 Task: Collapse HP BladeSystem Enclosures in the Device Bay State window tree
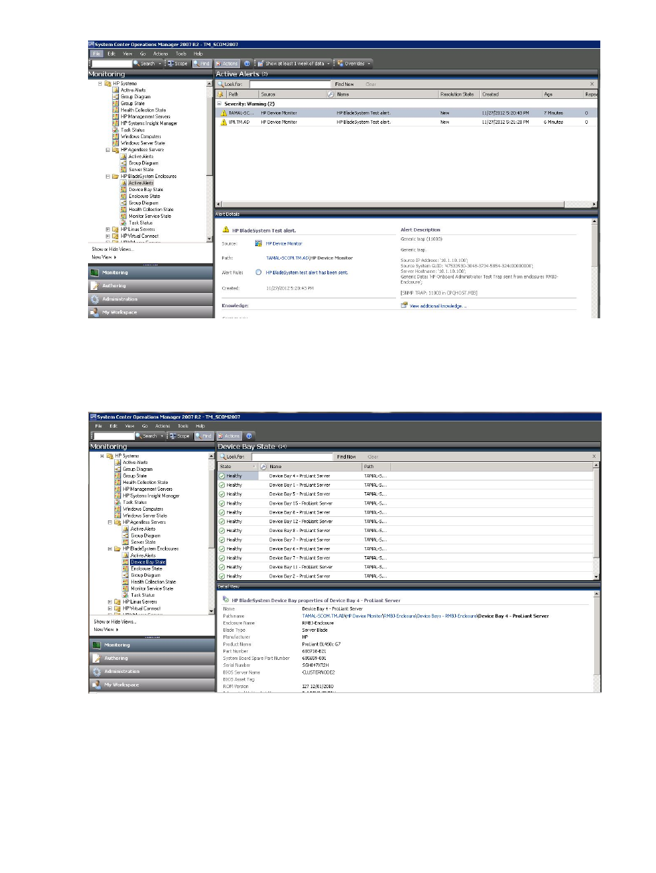point(109,549)
